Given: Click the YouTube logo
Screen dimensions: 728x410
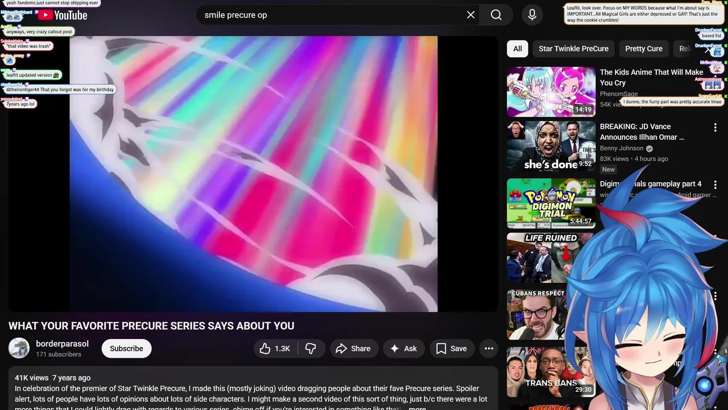Looking at the screenshot, I should (63, 15).
